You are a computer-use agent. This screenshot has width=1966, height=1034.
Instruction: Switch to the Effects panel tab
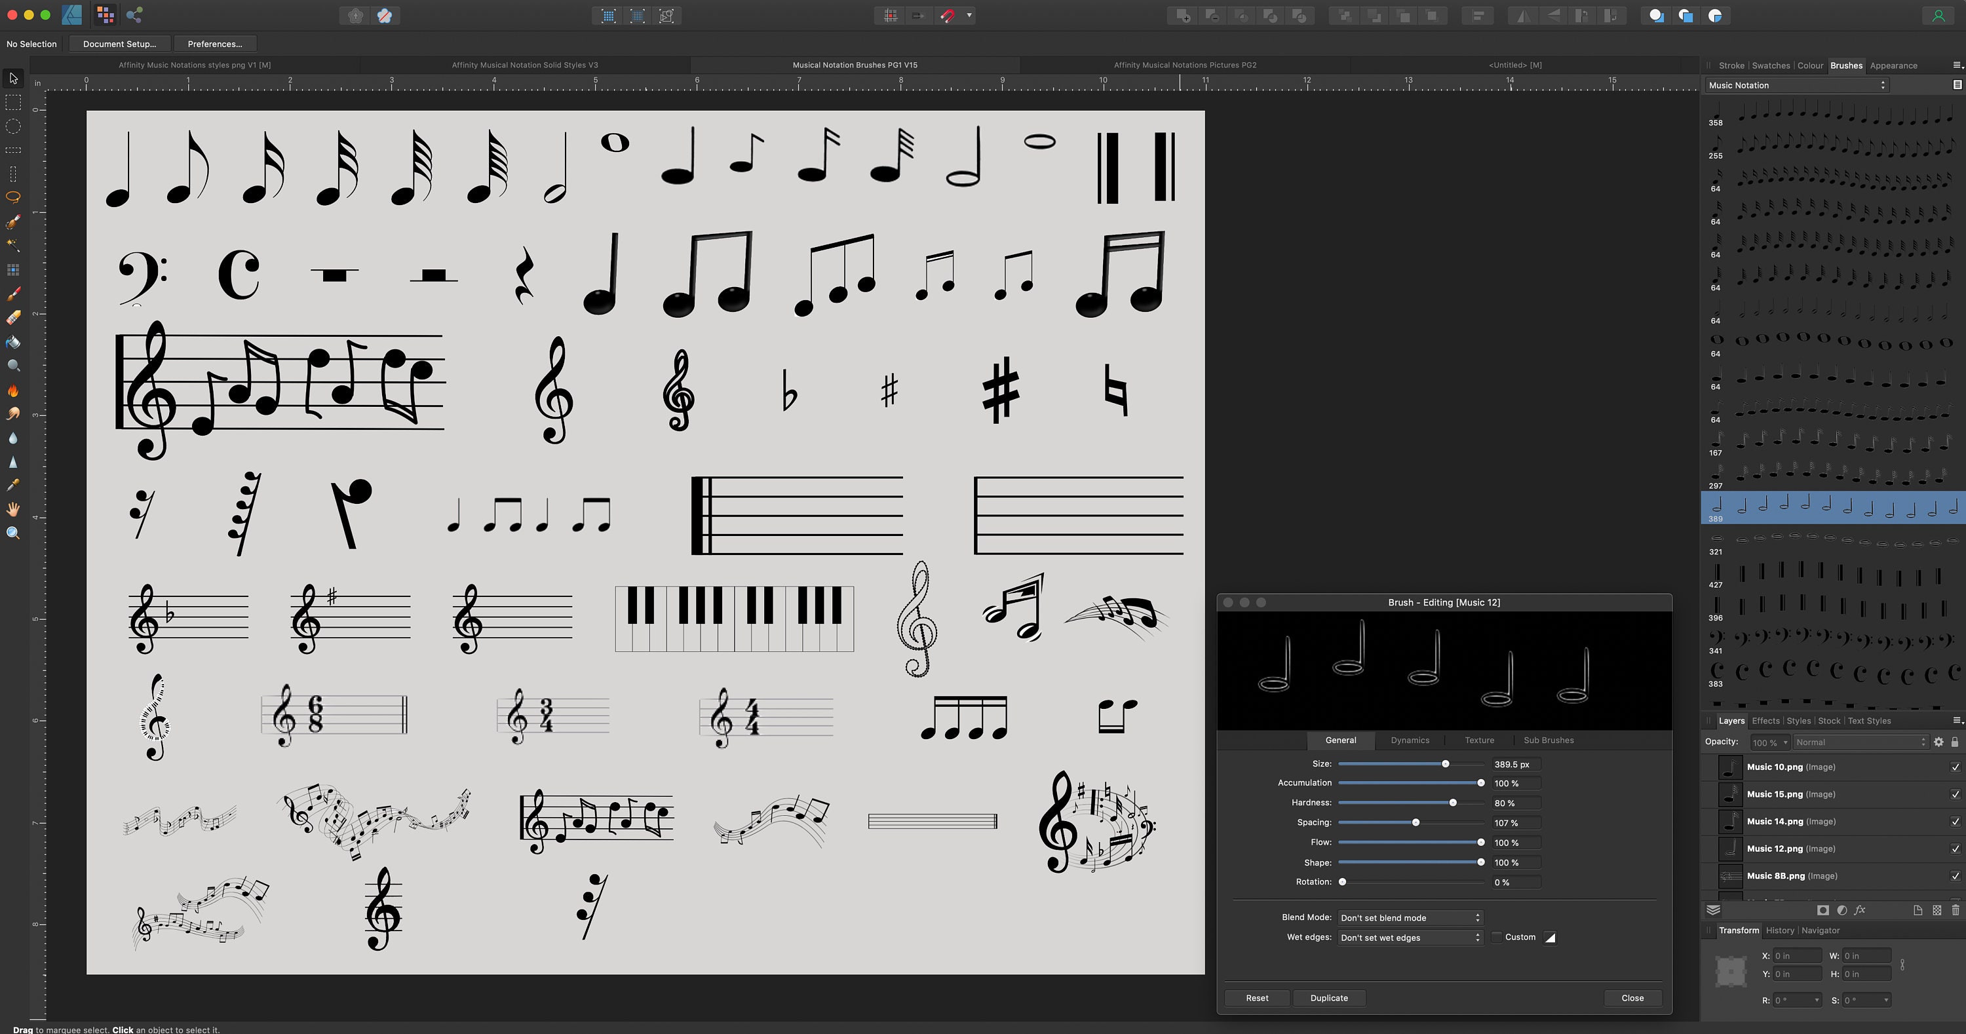(1765, 720)
